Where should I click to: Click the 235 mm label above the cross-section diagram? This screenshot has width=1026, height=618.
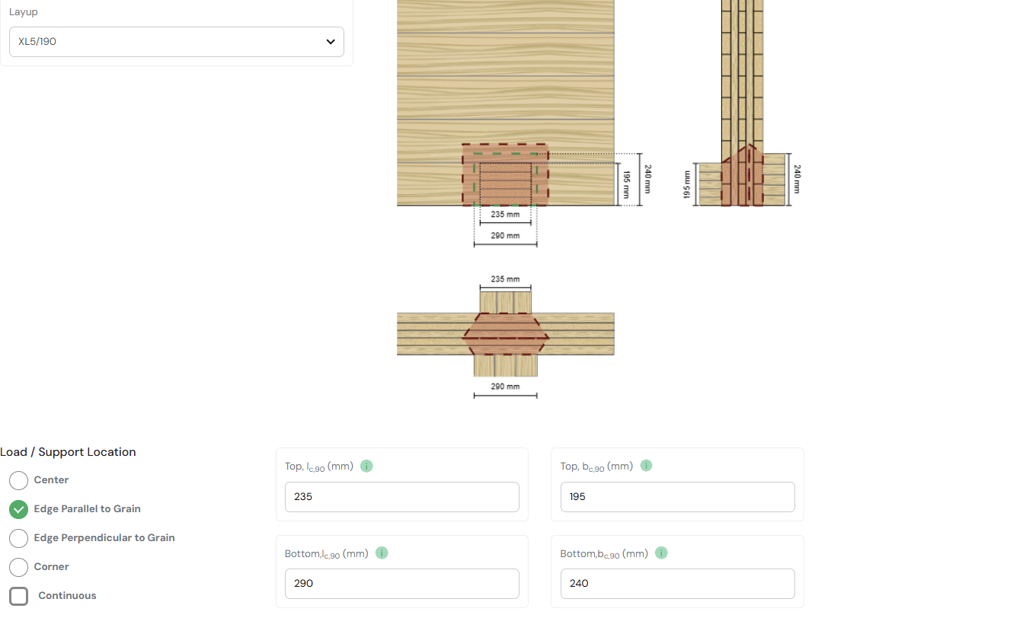505,279
